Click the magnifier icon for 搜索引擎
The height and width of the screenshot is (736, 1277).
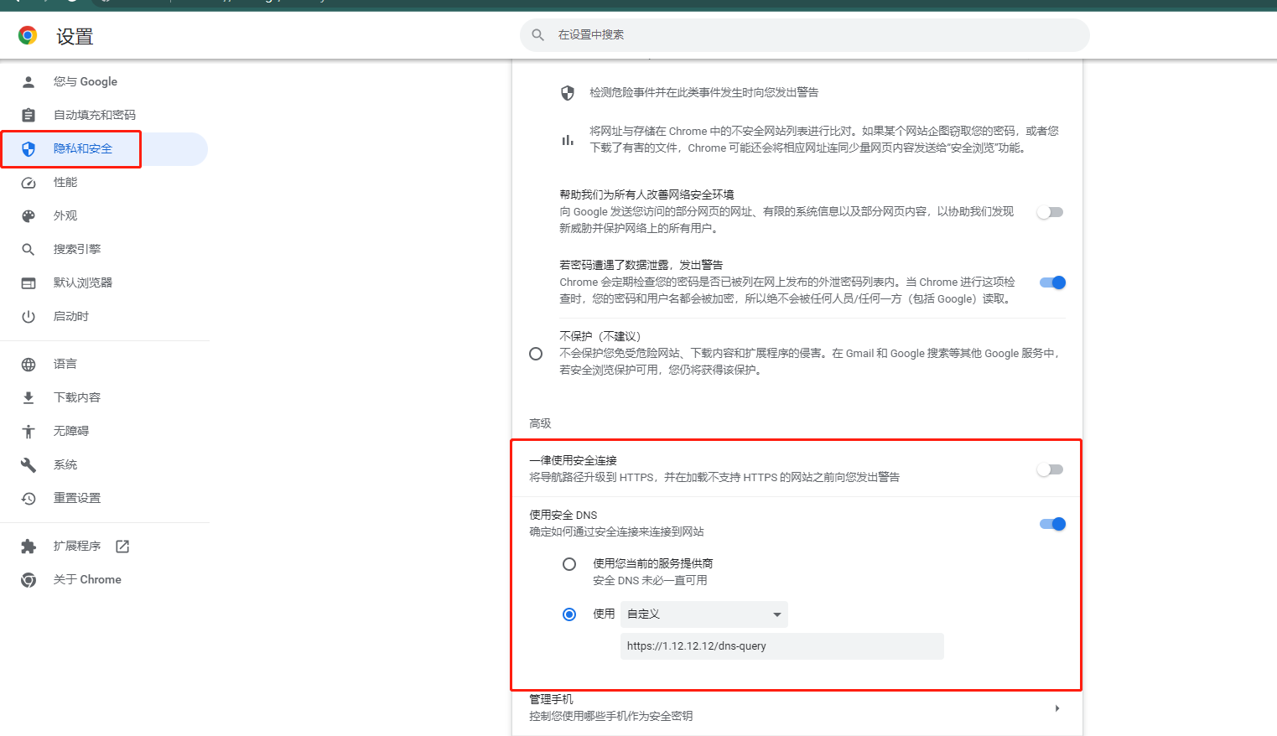pos(29,249)
